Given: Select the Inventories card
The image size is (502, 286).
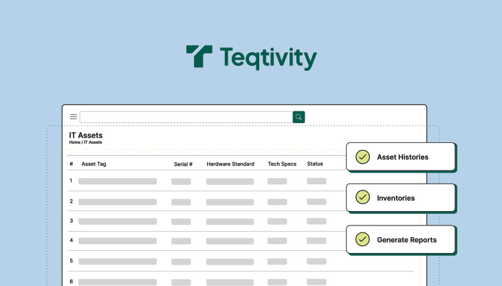Looking at the screenshot, I should click(x=402, y=198).
